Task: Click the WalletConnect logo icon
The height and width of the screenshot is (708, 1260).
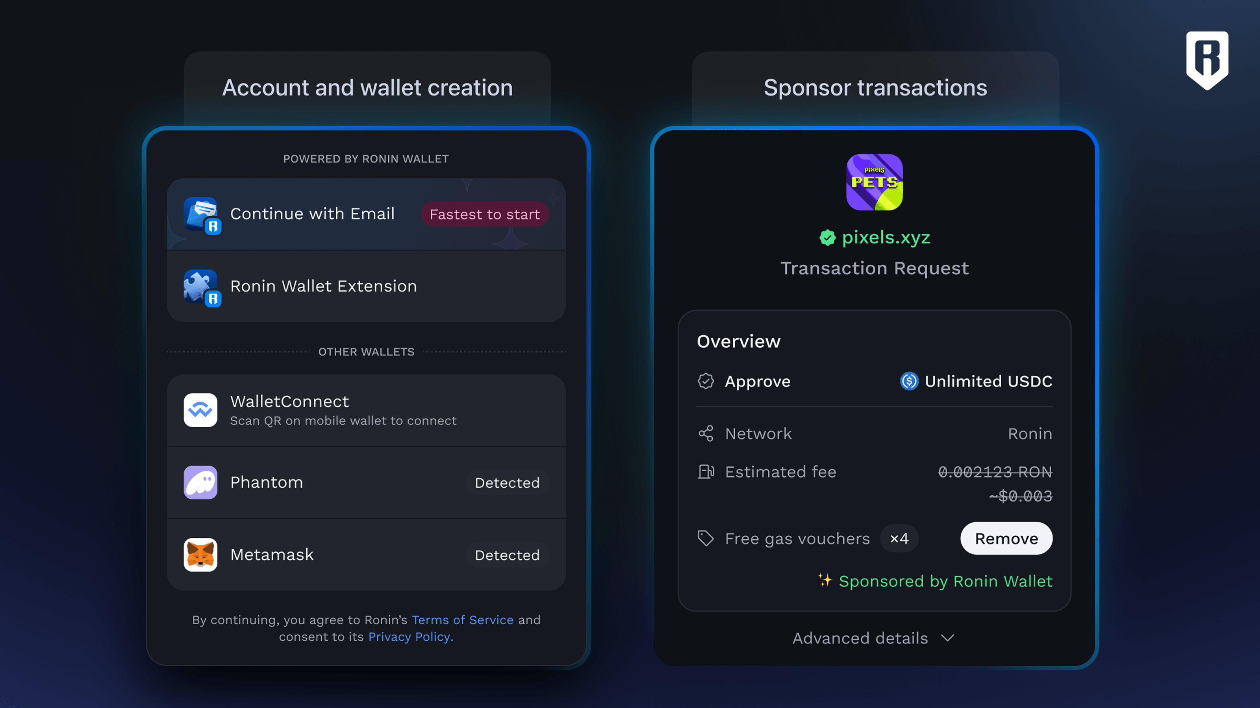Action: pyautogui.click(x=200, y=410)
